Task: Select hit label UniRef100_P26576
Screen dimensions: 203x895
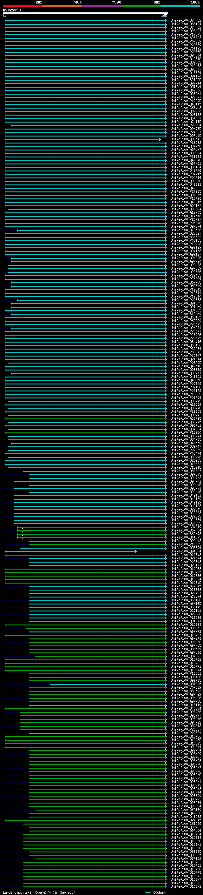Action: point(186,335)
